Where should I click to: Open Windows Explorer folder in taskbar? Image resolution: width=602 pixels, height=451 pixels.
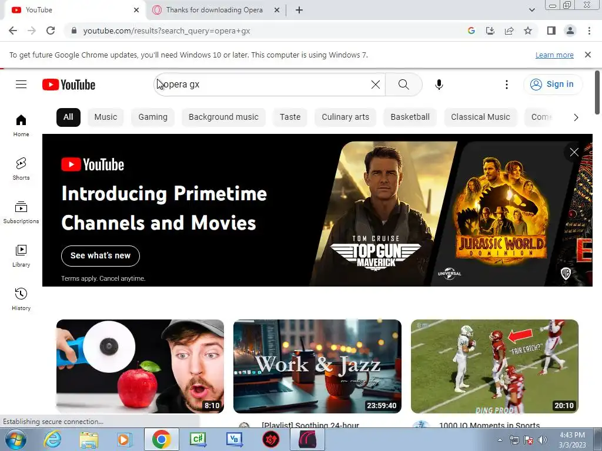coord(89,439)
